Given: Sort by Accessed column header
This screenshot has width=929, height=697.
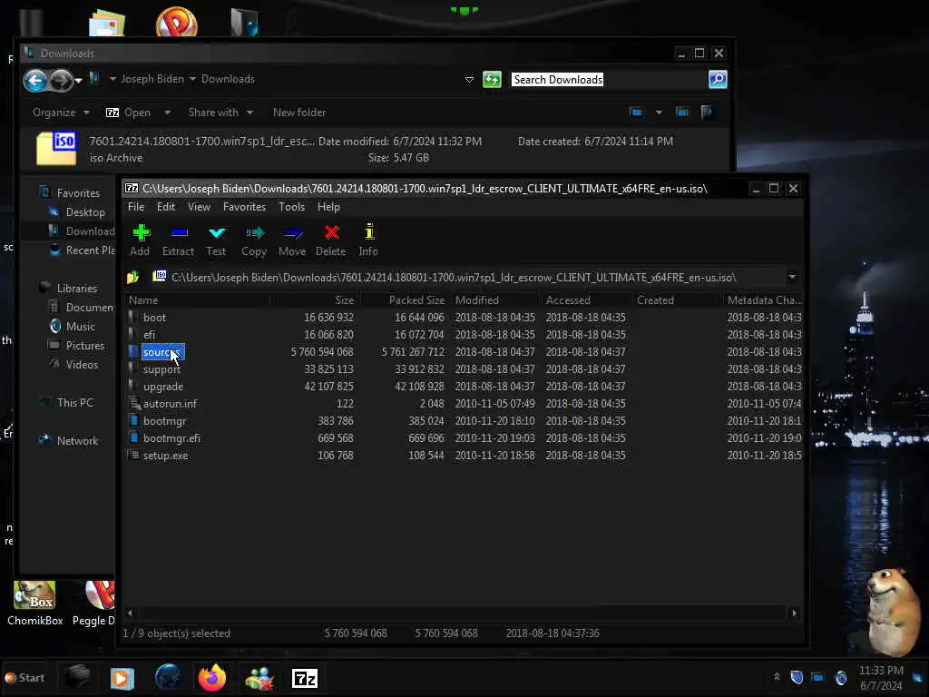Looking at the screenshot, I should coord(587,299).
